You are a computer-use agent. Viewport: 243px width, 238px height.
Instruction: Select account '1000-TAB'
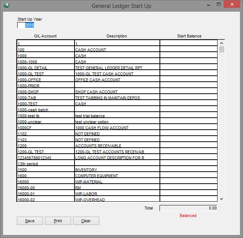pos(46,97)
